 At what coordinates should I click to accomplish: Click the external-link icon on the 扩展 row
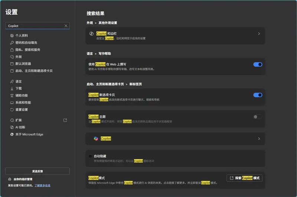[x=65, y=120]
